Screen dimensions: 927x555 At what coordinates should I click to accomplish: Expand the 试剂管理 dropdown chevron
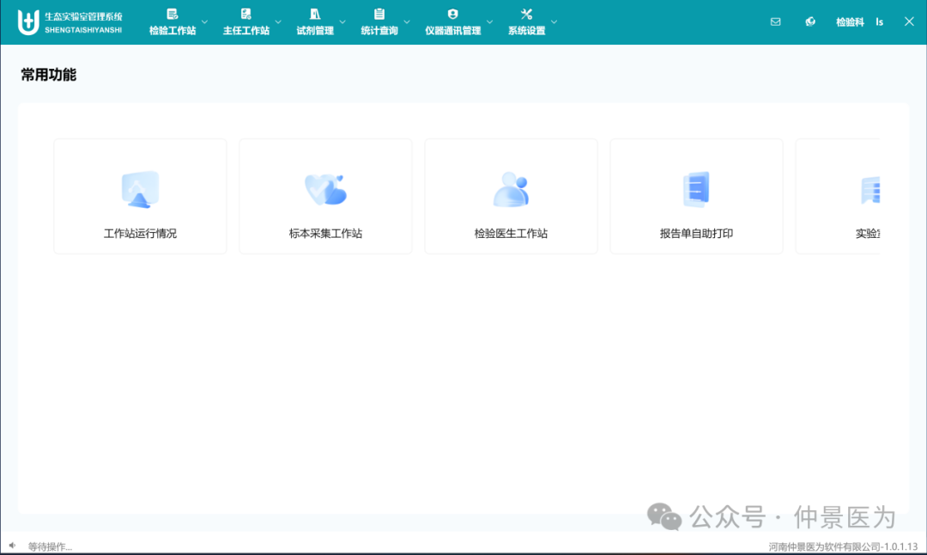(x=342, y=22)
